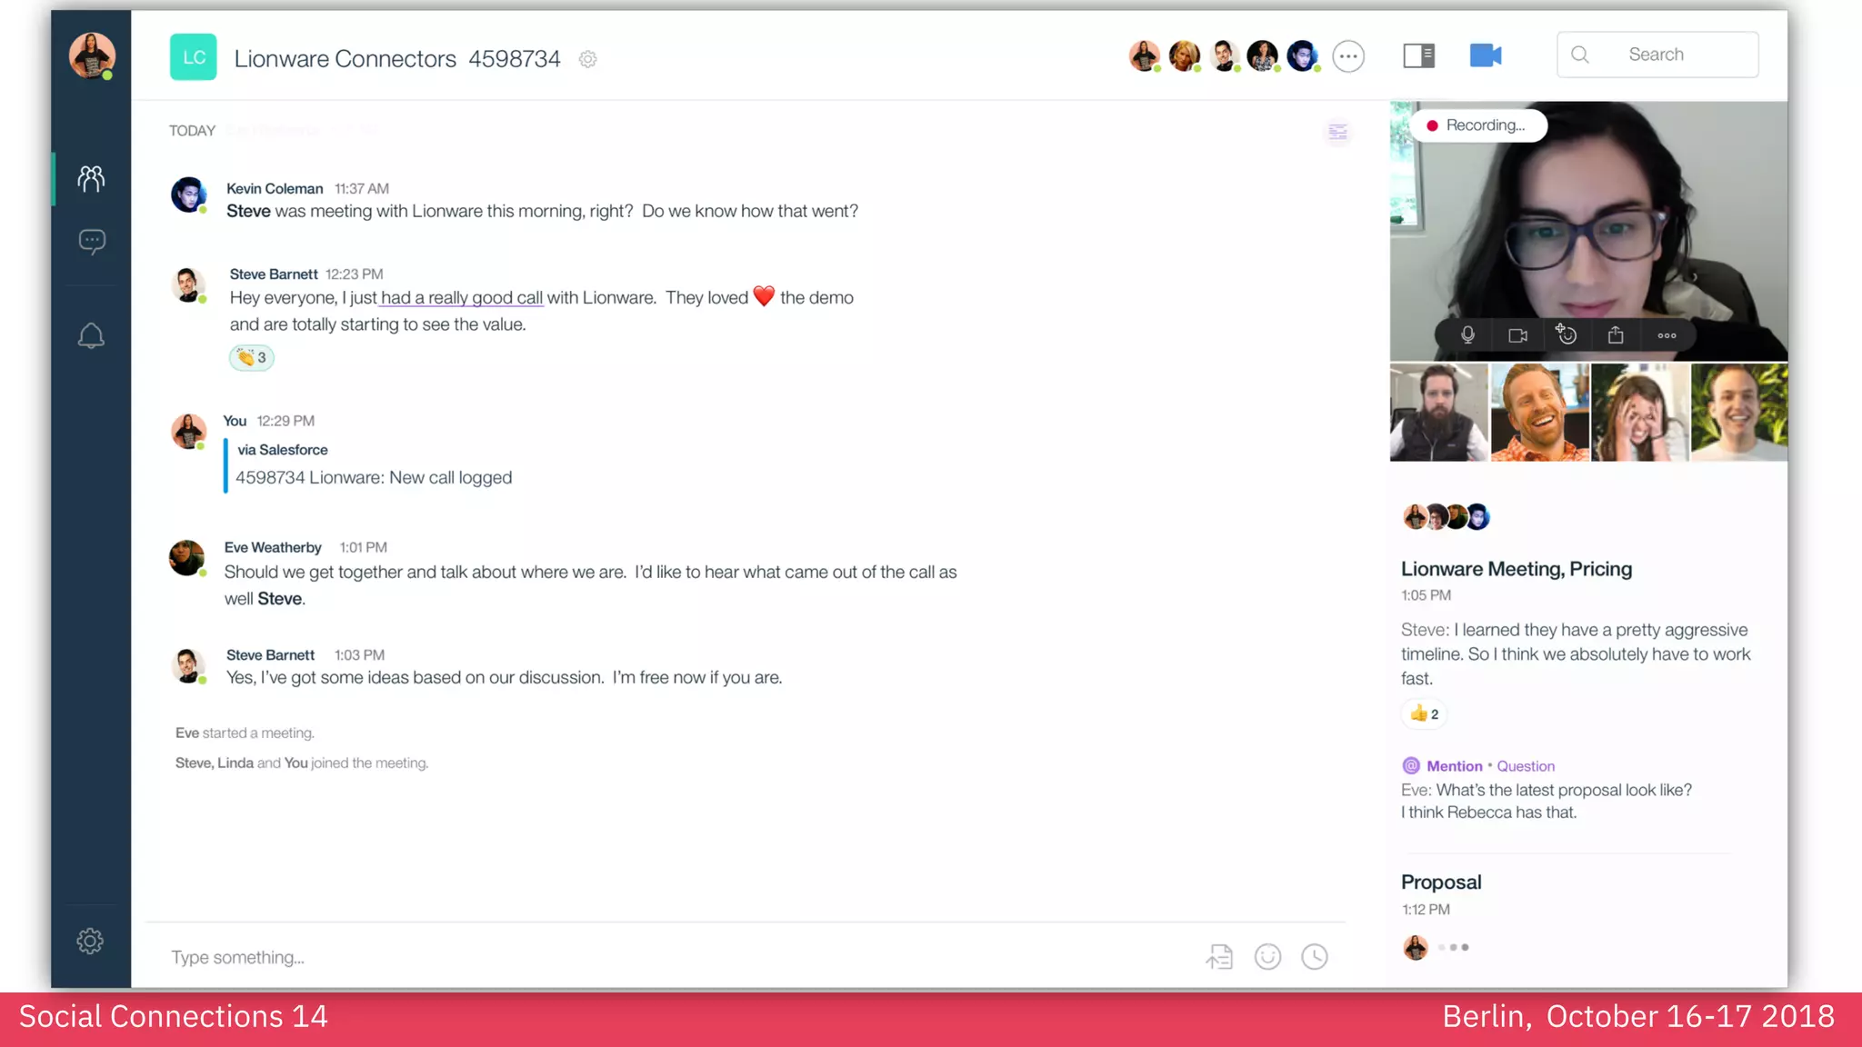The image size is (1862, 1047).
Task: Toggle the side panel layout icon
Action: pyautogui.click(x=1418, y=55)
